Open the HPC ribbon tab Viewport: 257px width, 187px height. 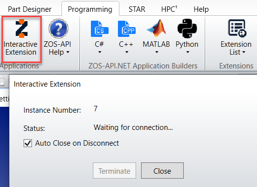(169, 9)
